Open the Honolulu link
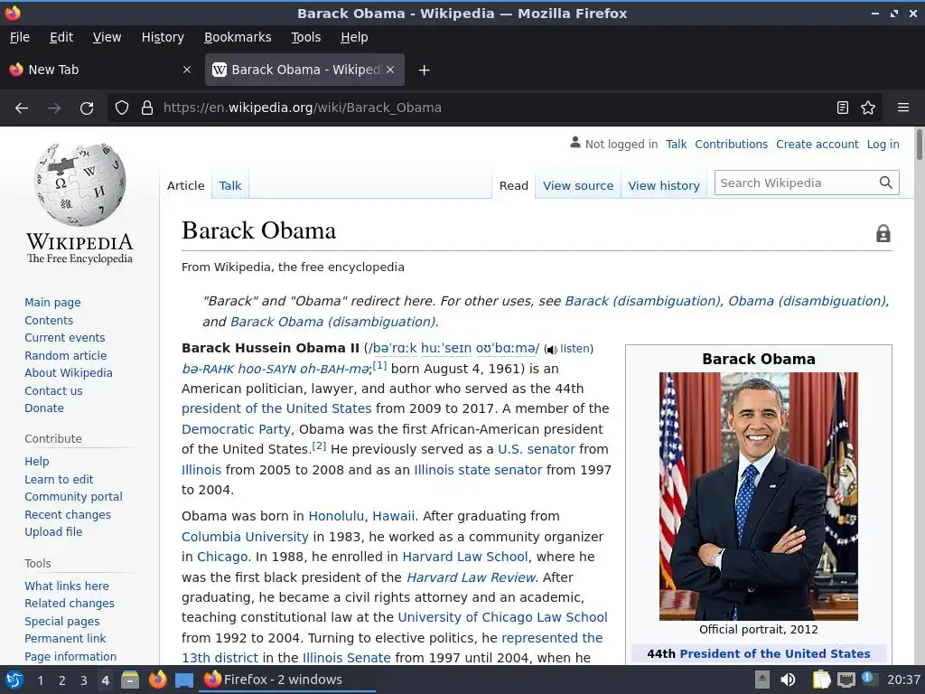 pyautogui.click(x=336, y=516)
